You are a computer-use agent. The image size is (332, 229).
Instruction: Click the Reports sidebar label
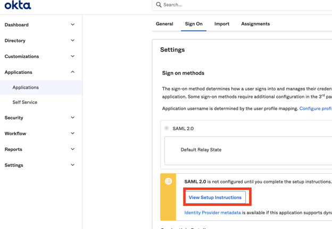pyautogui.click(x=13, y=149)
